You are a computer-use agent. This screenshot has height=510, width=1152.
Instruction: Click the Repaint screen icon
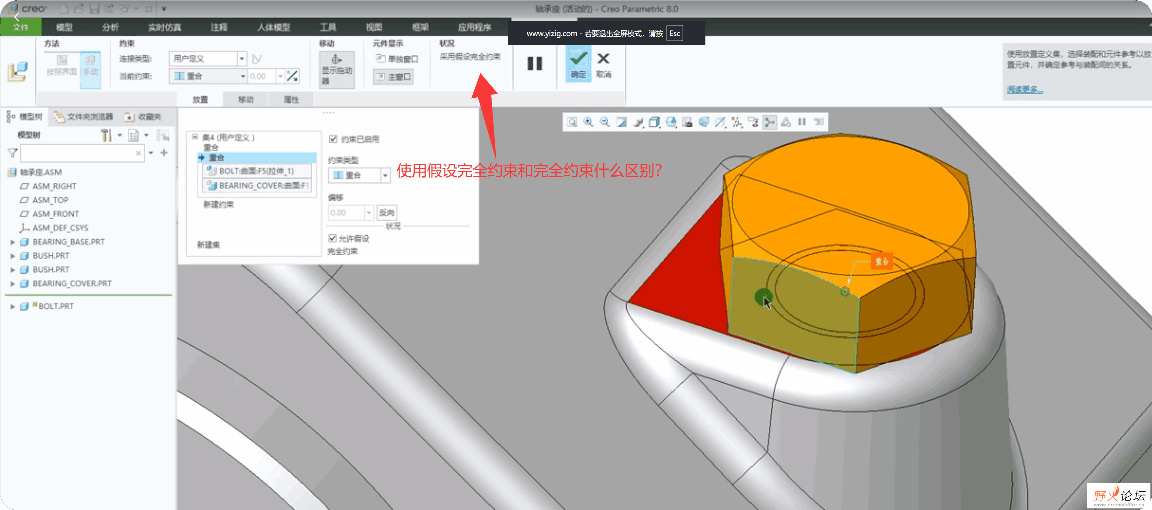coord(622,122)
